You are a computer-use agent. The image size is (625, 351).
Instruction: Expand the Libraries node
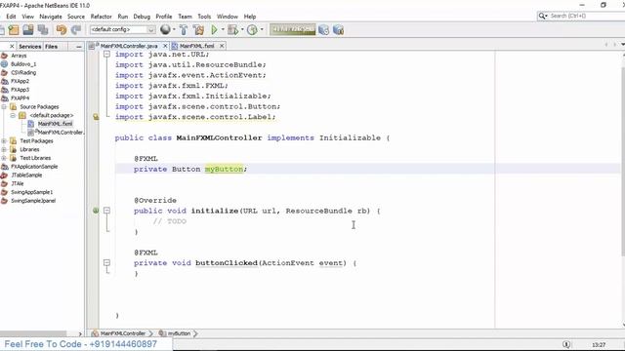(4, 149)
